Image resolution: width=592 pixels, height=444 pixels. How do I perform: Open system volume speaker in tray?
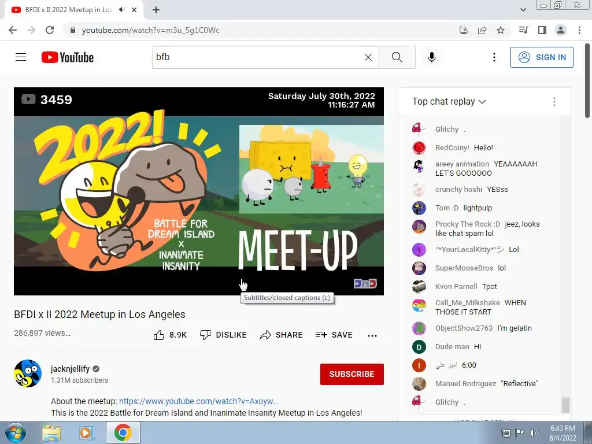point(533,433)
